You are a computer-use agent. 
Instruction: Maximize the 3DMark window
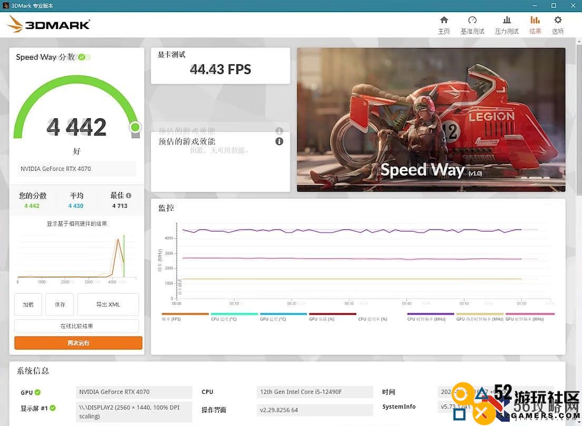pos(554,6)
